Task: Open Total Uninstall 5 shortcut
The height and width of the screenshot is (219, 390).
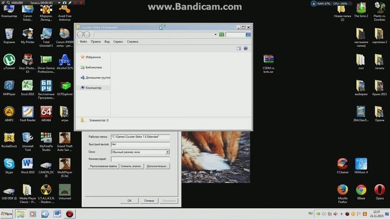Action: pyautogui.click(x=46, y=38)
